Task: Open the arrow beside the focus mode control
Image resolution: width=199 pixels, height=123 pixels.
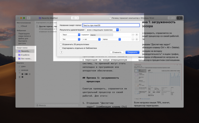Action: click(x=174, y=18)
